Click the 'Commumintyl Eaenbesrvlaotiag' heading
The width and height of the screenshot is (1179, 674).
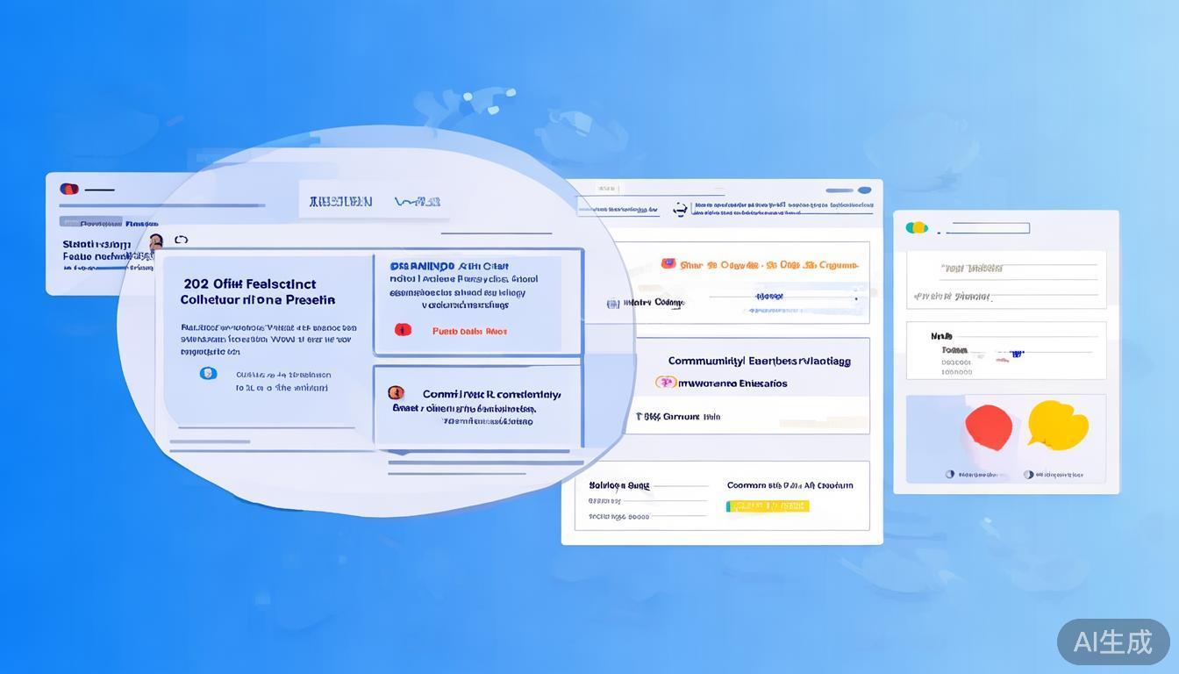tap(759, 361)
